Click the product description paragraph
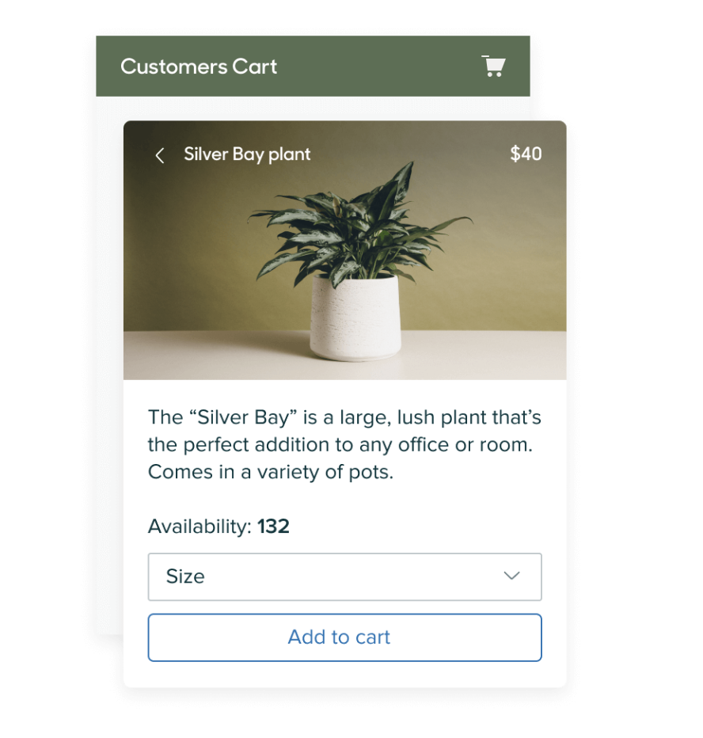Viewport: 703px width, 738px height. [344, 443]
